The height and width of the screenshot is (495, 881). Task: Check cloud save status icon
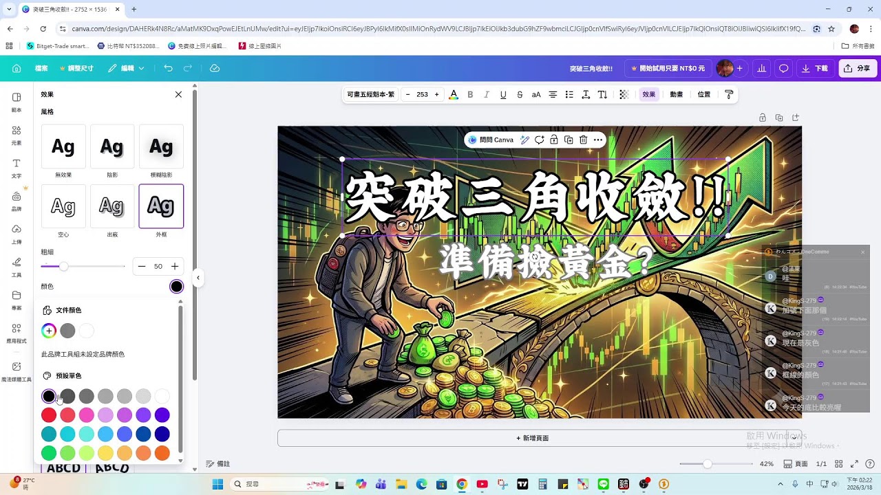coord(215,68)
